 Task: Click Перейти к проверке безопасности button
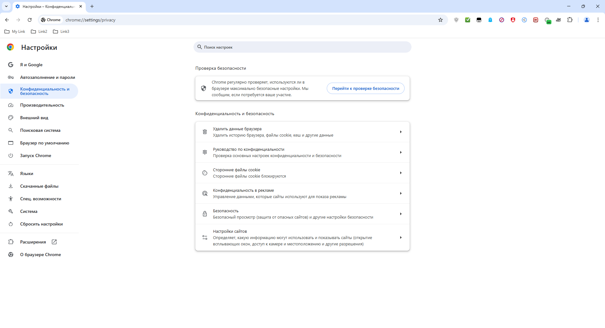(366, 88)
